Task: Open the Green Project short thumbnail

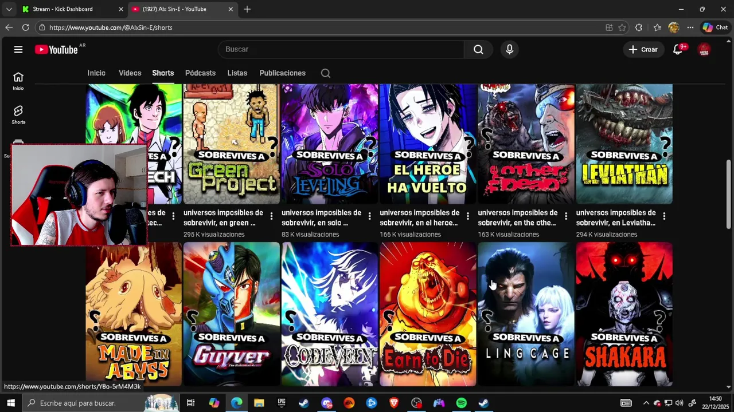Action: coord(232,144)
